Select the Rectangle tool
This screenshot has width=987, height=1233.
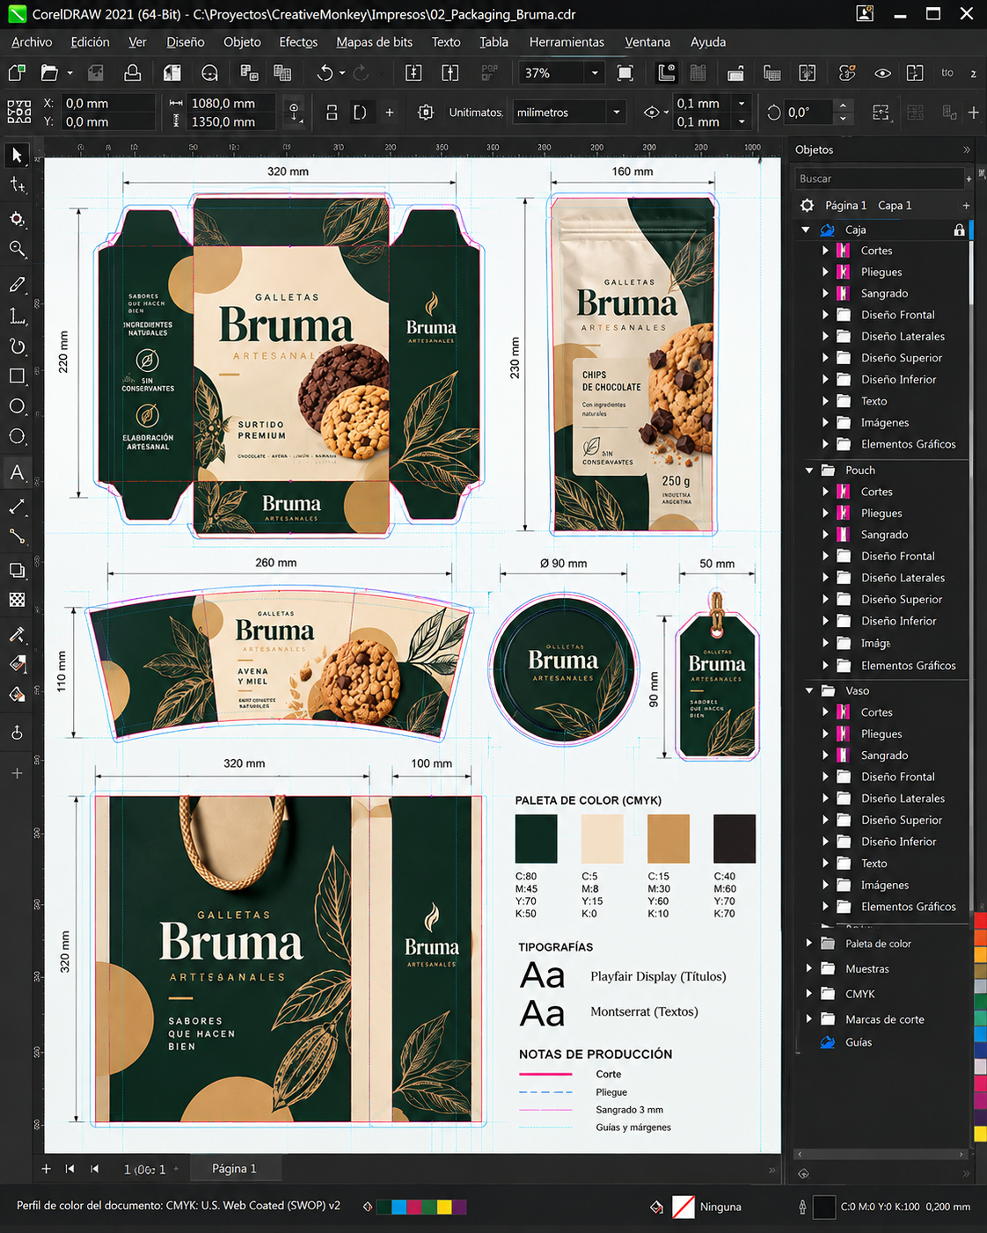(x=17, y=376)
